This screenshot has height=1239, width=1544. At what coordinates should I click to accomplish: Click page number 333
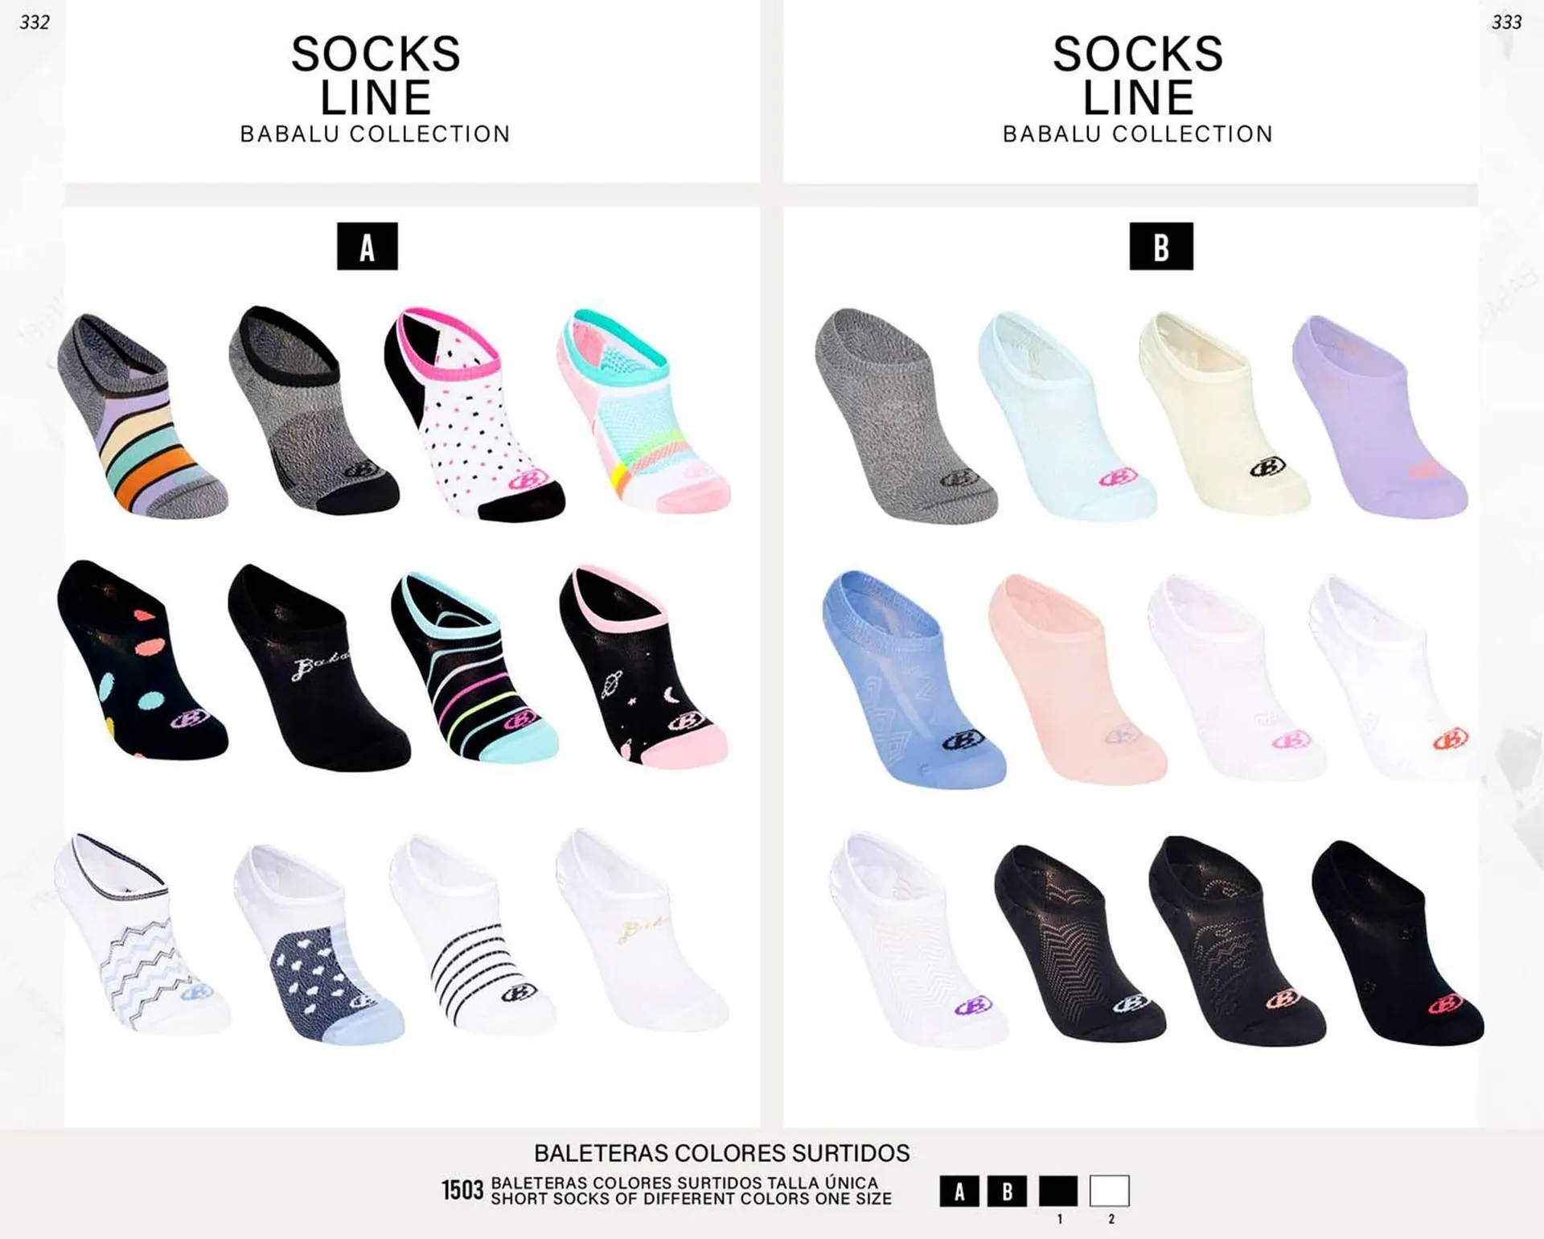pos(1507,22)
